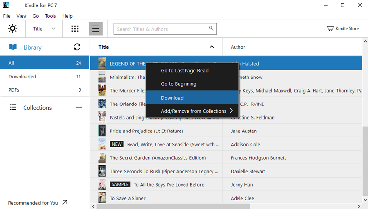Open the Title sort dropdown
Screen dimensions: 368x209
coord(44,29)
